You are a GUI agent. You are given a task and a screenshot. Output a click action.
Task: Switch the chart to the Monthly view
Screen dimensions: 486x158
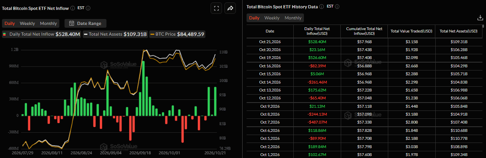pyautogui.click(x=48, y=23)
